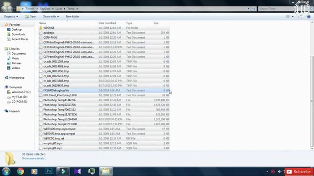The width and height of the screenshot is (314, 176).
Task: Click the Search Temp field
Action: (x=276, y=9)
